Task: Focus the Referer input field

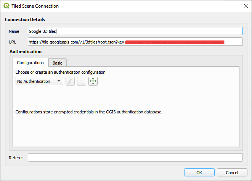Action: pos(135,157)
